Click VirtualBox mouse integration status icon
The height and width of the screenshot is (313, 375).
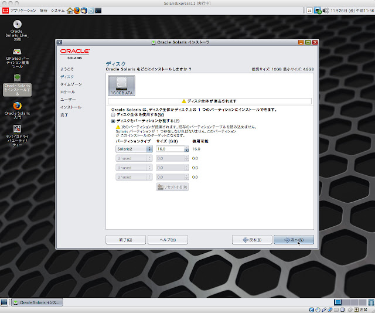350,310
